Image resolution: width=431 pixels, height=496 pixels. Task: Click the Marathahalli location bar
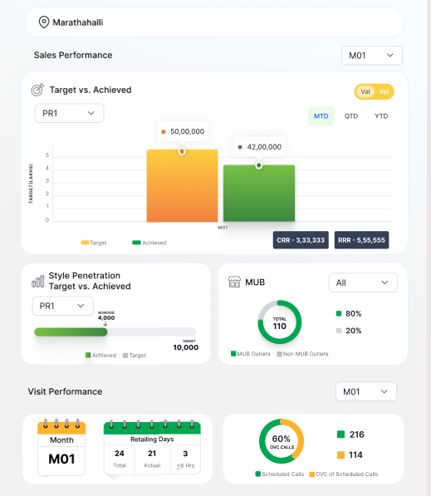(x=214, y=22)
